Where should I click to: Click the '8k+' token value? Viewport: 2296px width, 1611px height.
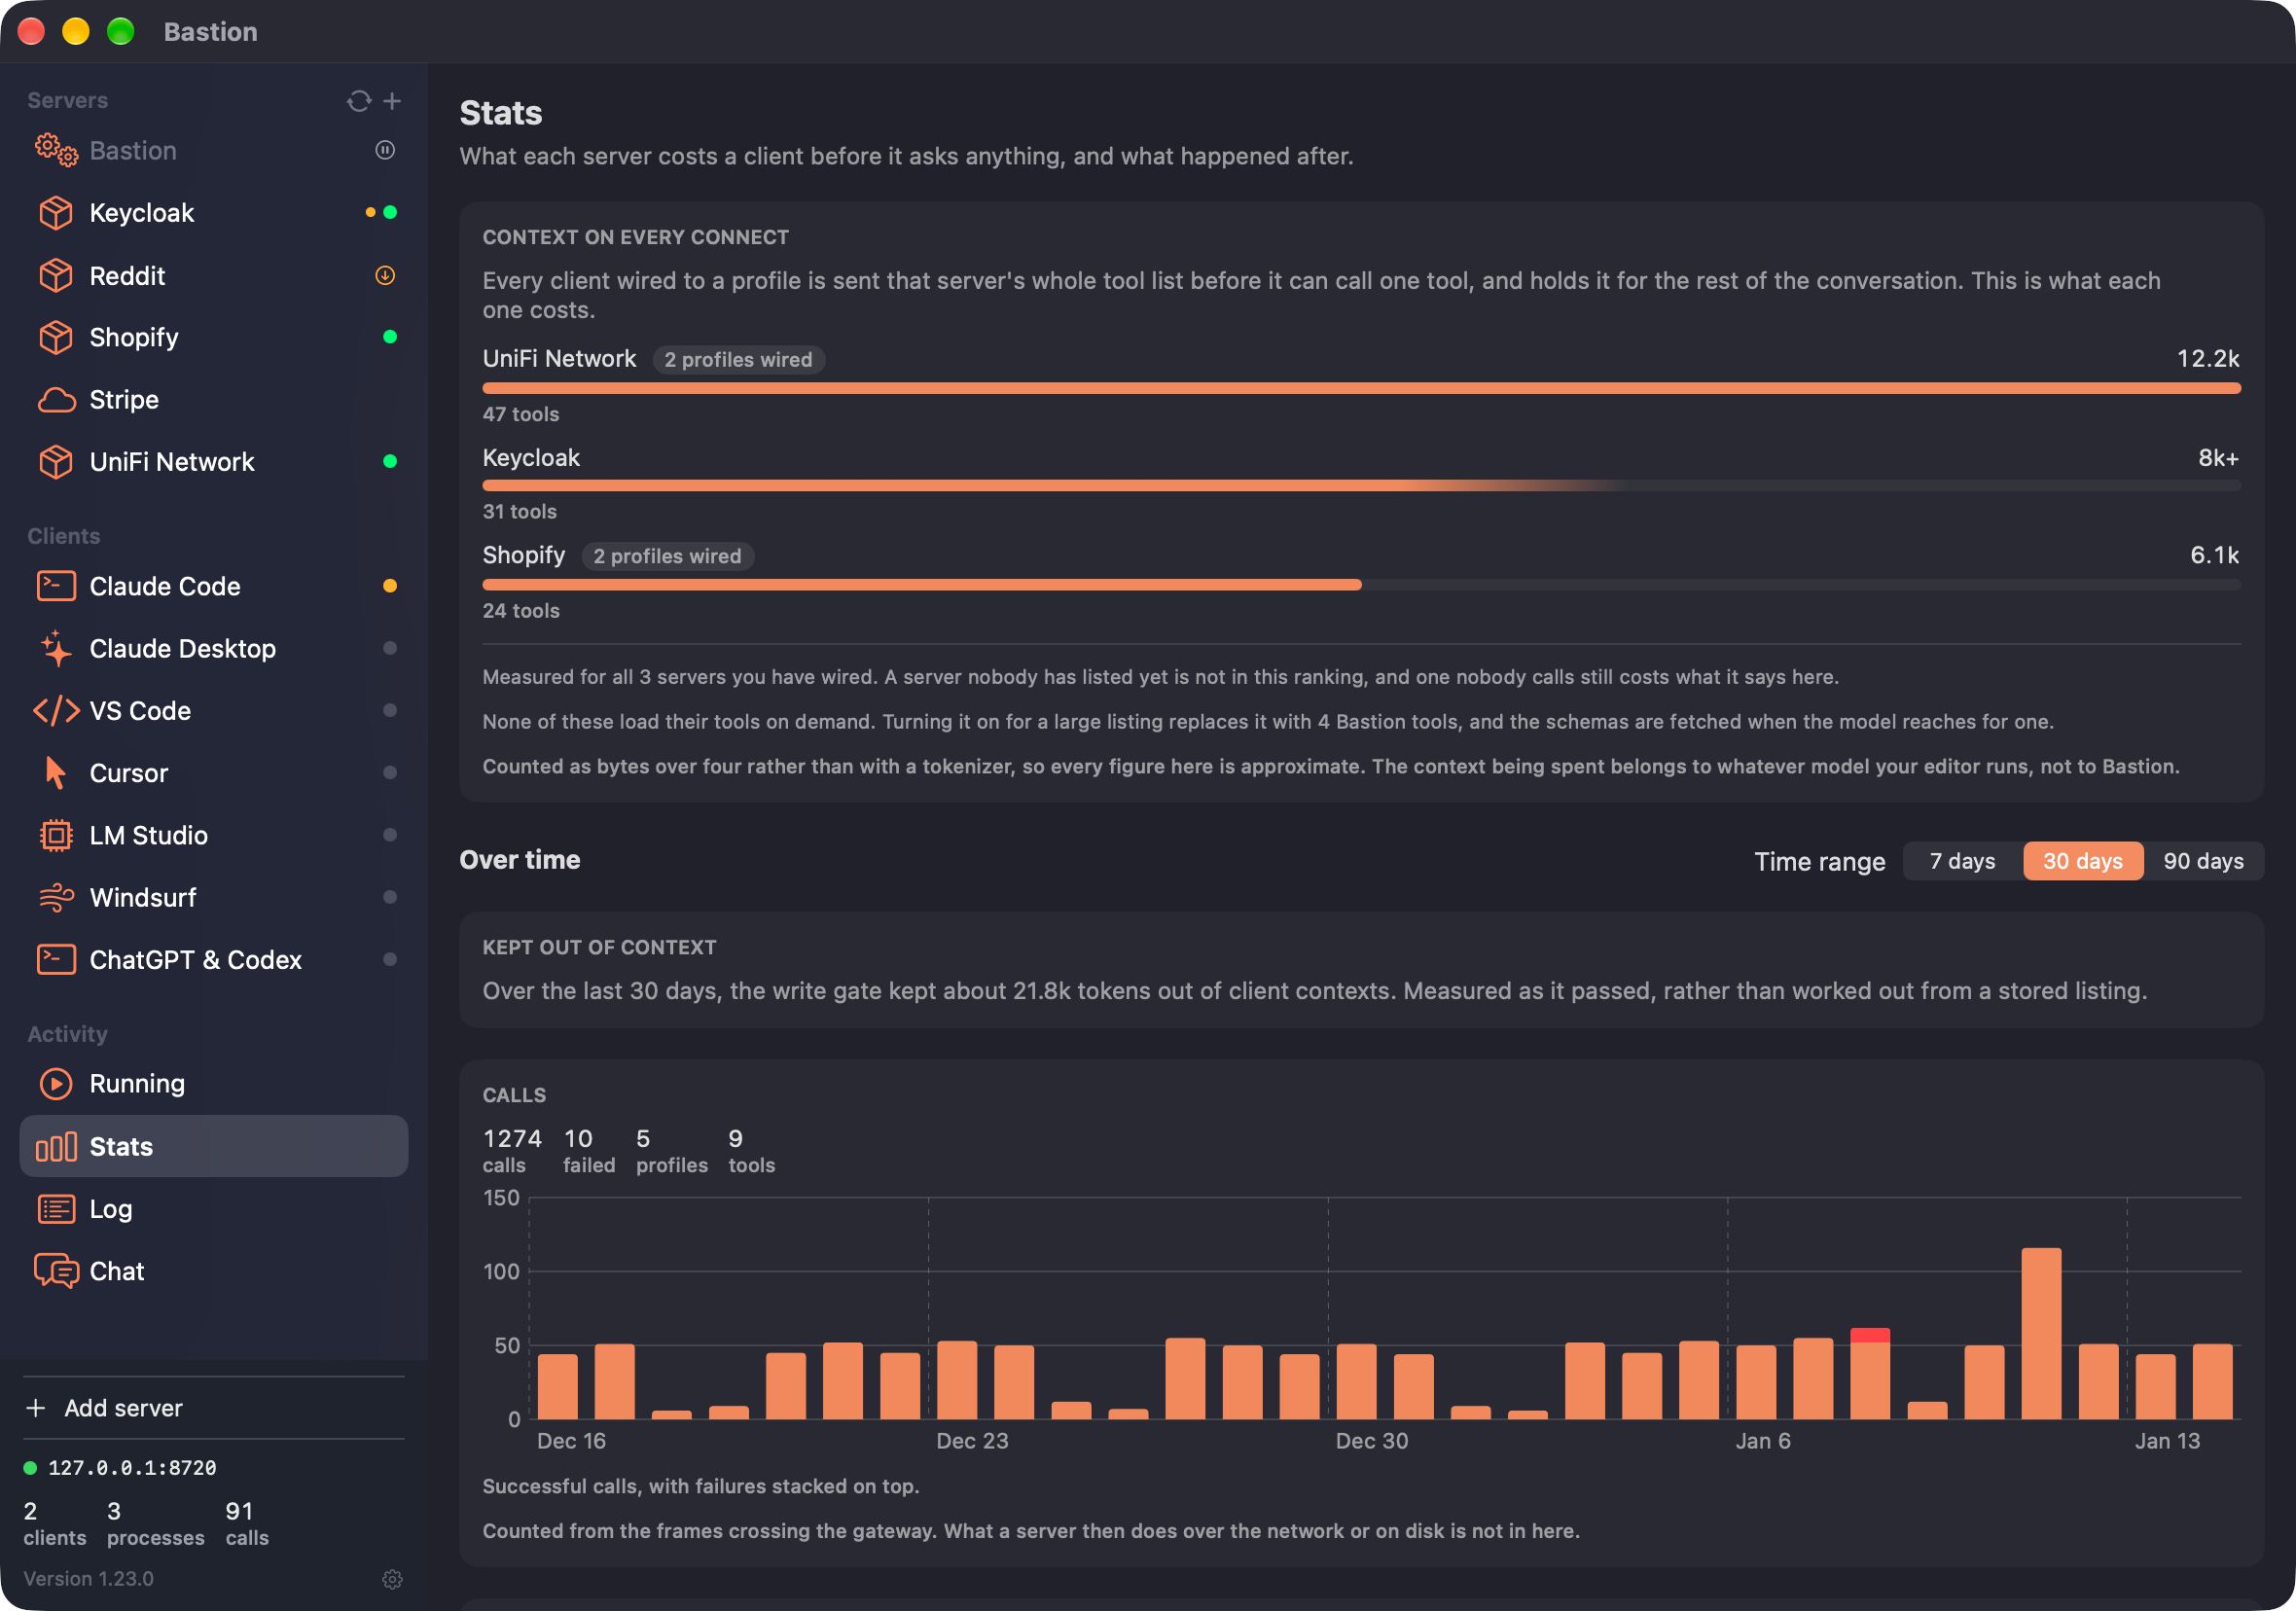click(2217, 458)
